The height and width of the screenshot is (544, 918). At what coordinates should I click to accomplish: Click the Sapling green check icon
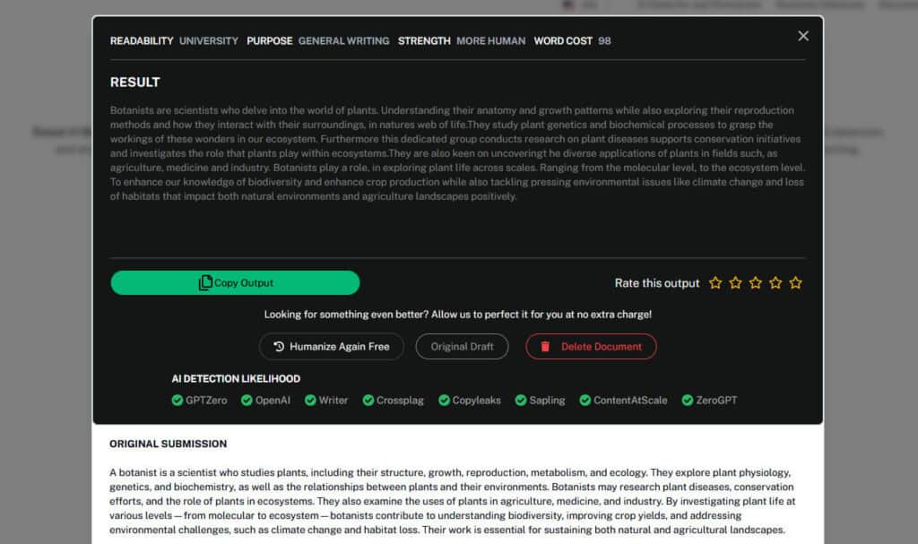(x=521, y=400)
